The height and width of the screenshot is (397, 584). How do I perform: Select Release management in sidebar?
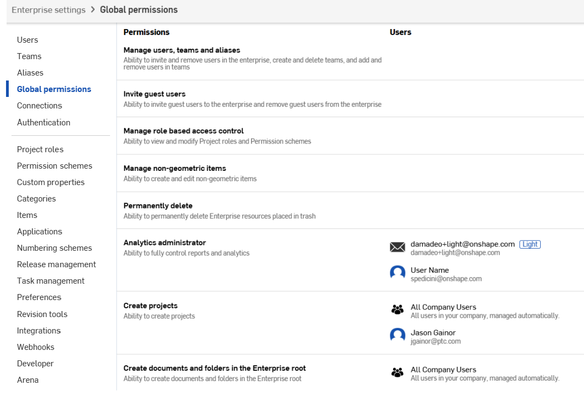56,264
